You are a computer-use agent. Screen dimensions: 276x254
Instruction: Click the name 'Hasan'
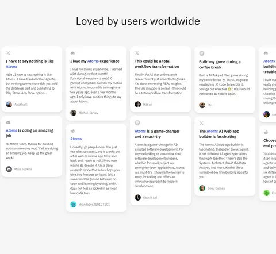(147, 105)
